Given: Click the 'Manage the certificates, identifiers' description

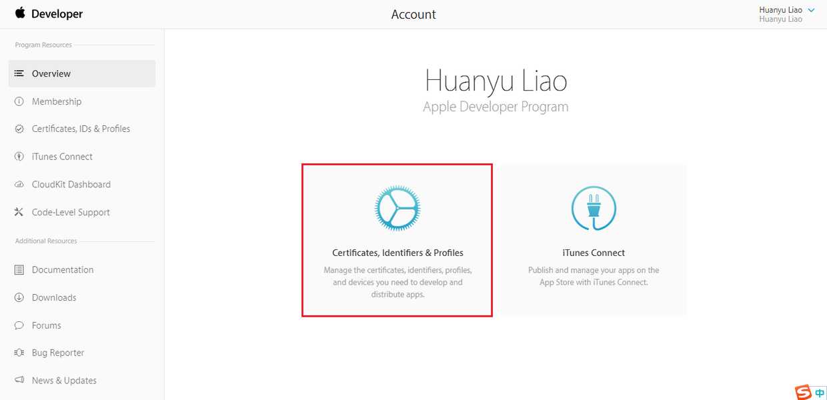Looking at the screenshot, I should (397, 282).
